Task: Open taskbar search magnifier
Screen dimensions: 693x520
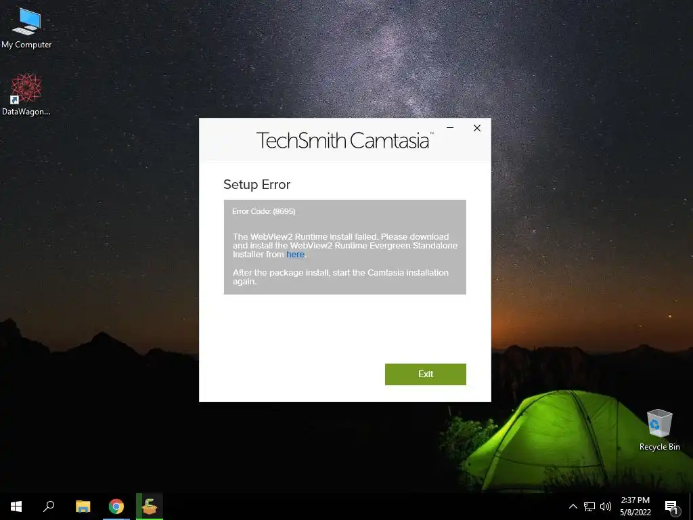Action: point(49,506)
